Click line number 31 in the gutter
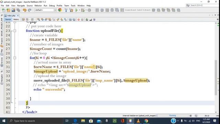The width and height of the screenshot is (220, 124). (x=8, y=67)
